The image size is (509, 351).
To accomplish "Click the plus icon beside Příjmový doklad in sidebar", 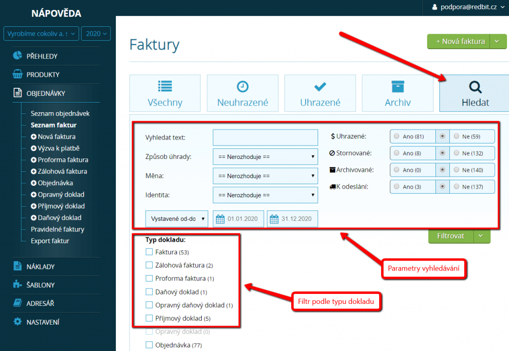I will [x=33, y=206].
